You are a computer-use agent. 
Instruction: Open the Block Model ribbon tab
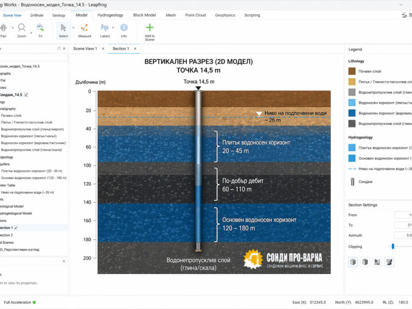[x=144, y=15]
